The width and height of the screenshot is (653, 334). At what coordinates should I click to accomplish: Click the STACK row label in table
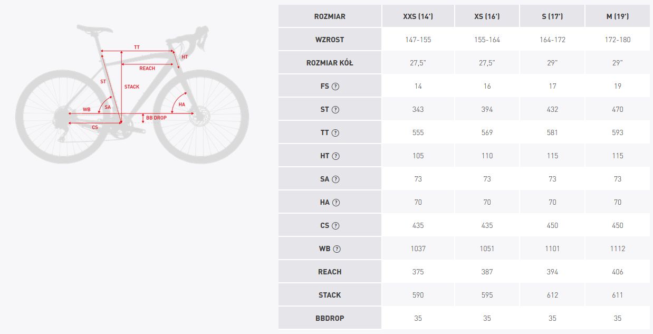point(330,295)
